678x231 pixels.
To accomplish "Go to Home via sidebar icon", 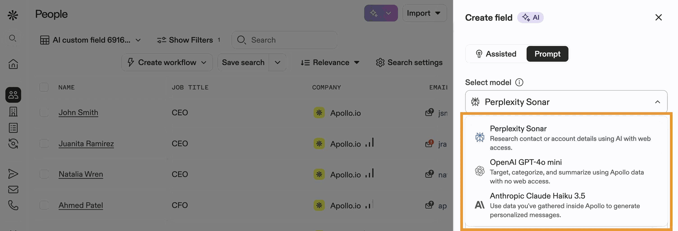I will pyautogui.click(x=13, y=64).
